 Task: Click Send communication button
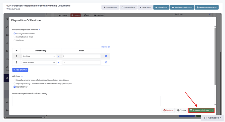coord(182,7)
